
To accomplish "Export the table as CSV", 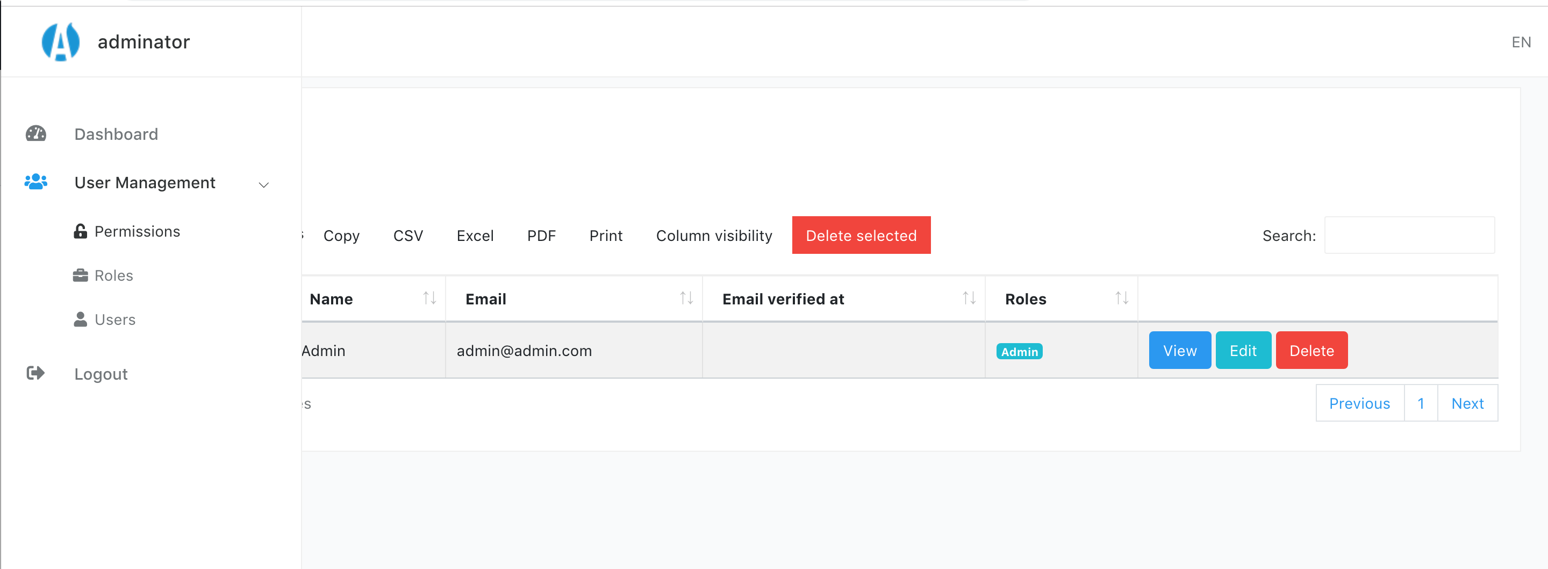I will tap(408, 235).
